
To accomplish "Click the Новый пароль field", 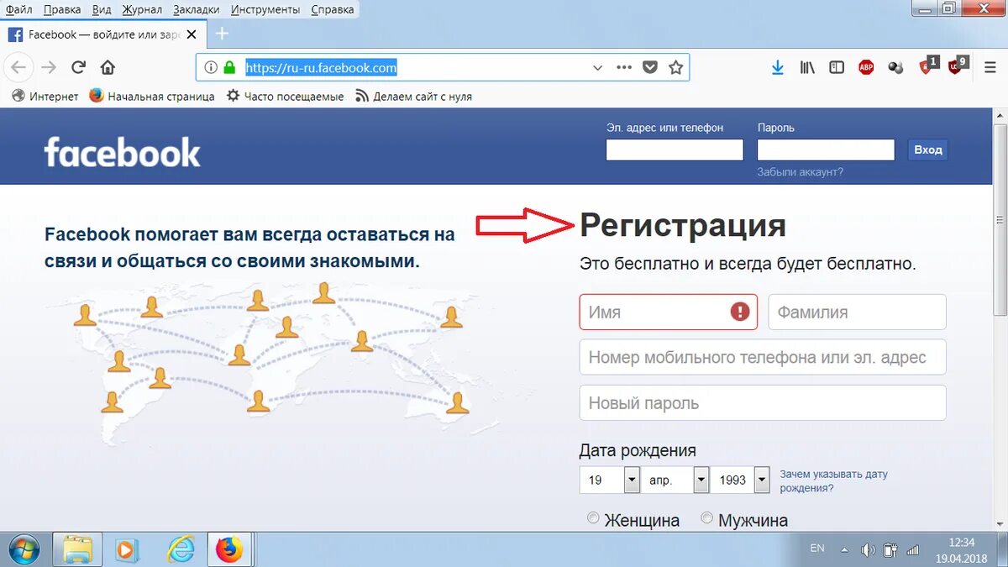I will 763,403.
